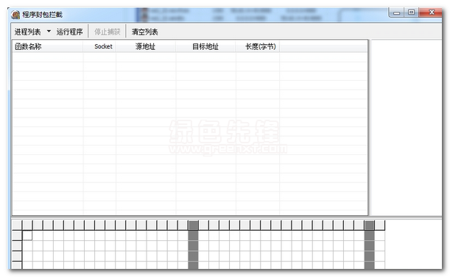Image resolution: width=450 pixels, height=277 pixels.
Task: Minimize the 程序封包拦截 window
Action: pos(397,12)
